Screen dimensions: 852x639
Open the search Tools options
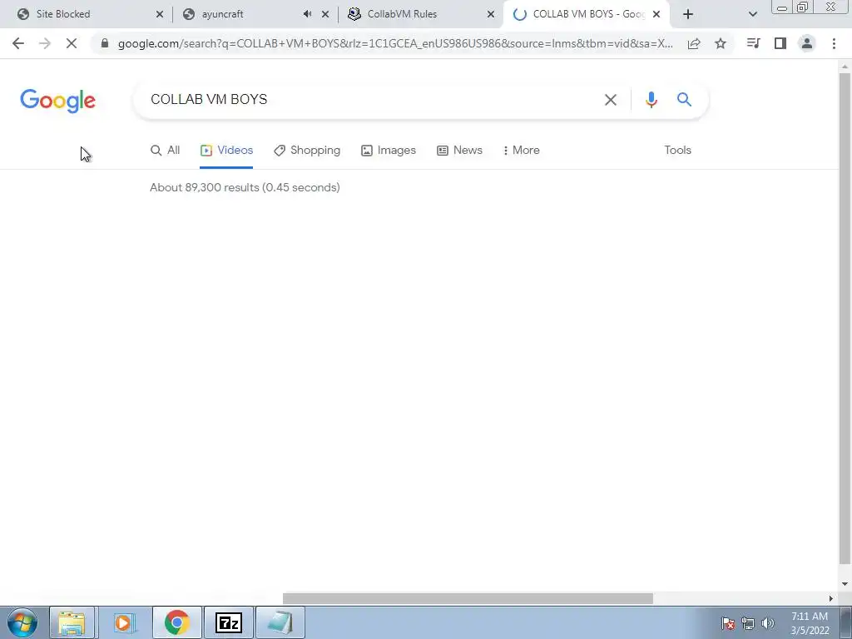pyautogui.click(x=677, y=150)
